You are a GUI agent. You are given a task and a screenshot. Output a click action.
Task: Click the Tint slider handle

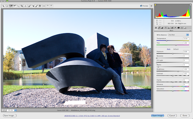[x=176, y=45]
